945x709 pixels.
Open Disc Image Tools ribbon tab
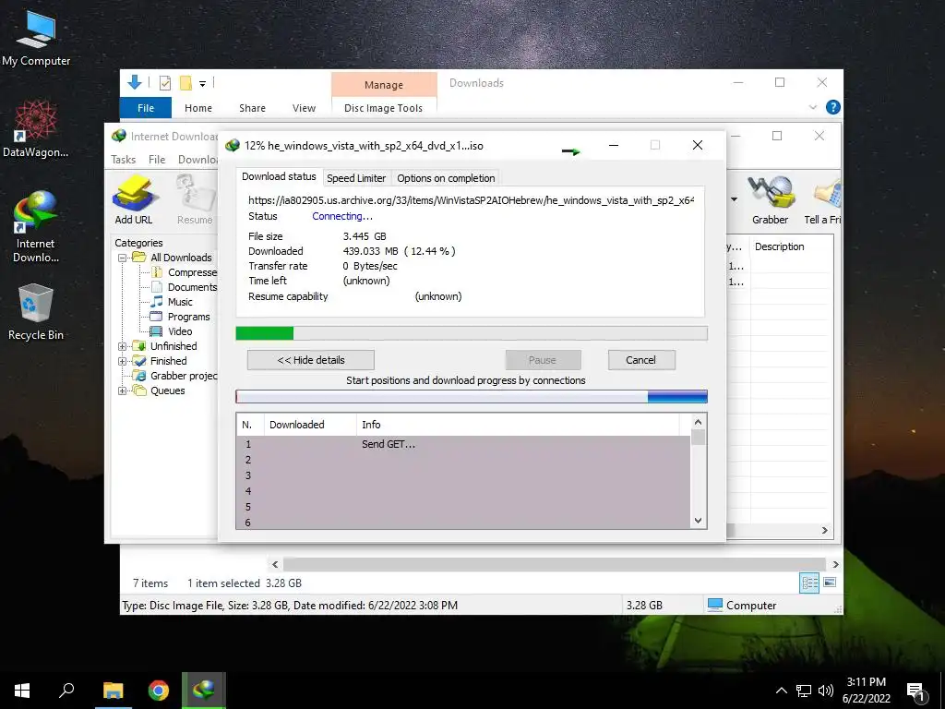[x=383, y=108]
